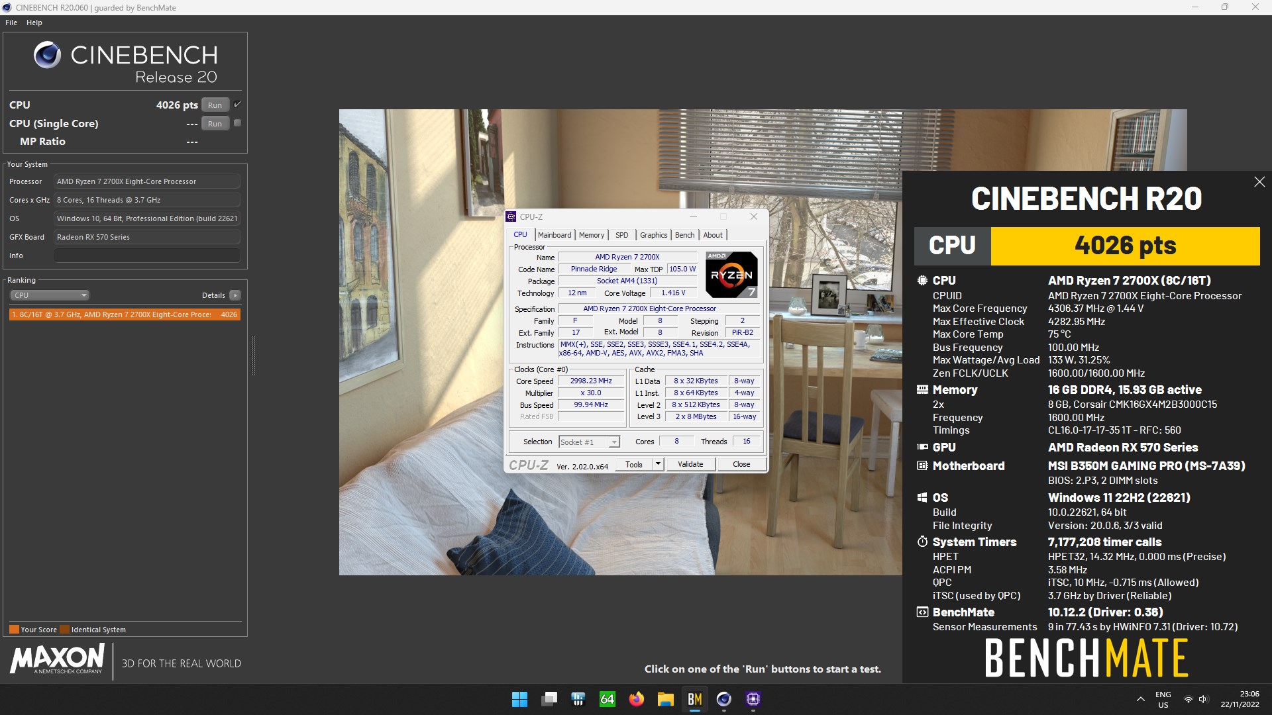Image resolution: width=1272 pixels, height=715 pixels.
Task: Click the Ryzen 7 logo in CPU-Z
Action: point(731,274)
